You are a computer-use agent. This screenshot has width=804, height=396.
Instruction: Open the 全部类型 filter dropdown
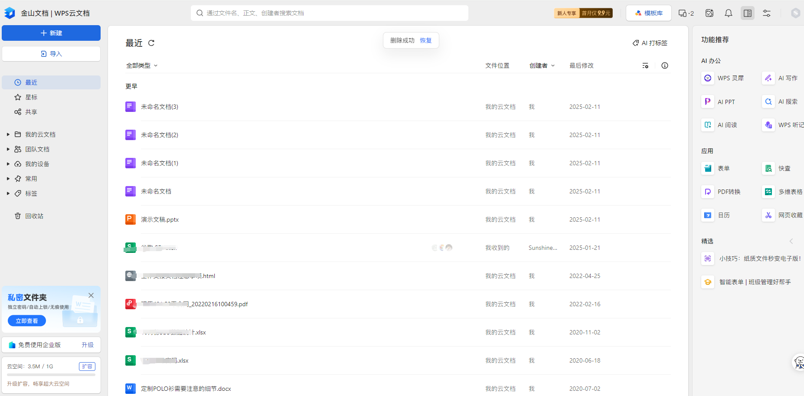click(142, 65)
